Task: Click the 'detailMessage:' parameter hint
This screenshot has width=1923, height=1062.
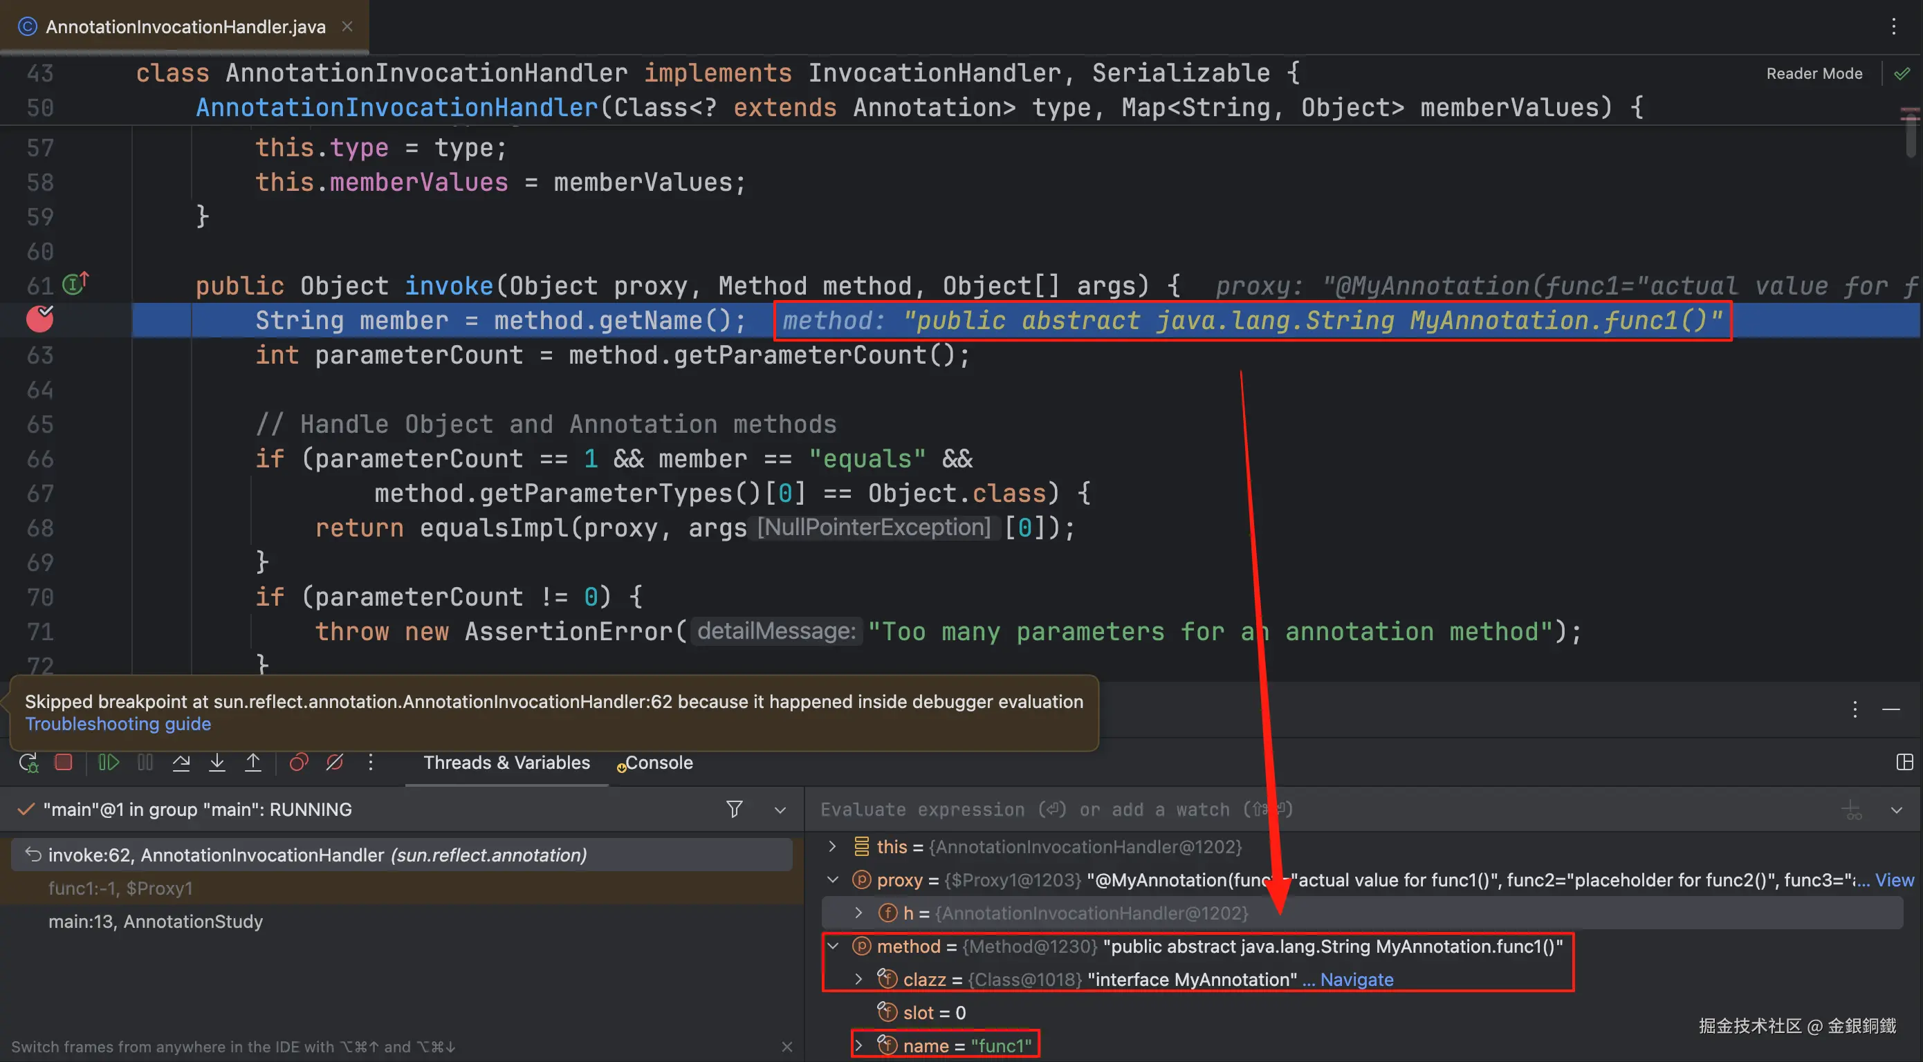Action: pos(776,631)
